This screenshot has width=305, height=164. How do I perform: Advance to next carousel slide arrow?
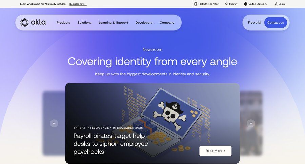click(x=251, y=123)
